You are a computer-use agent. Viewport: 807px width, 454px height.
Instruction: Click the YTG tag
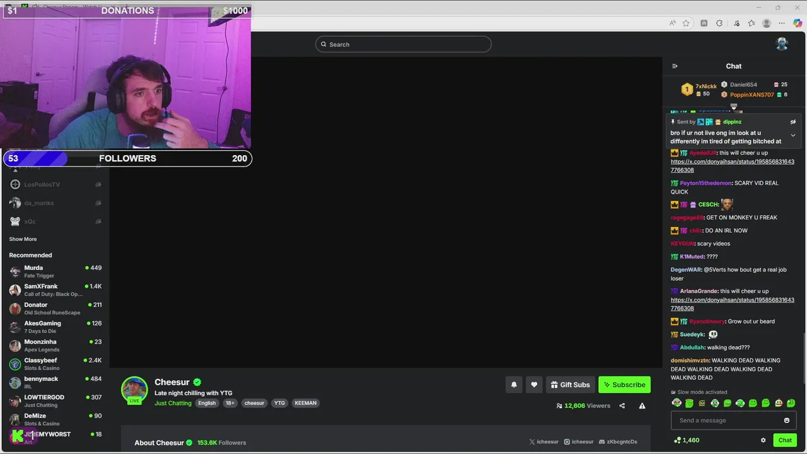279,403
